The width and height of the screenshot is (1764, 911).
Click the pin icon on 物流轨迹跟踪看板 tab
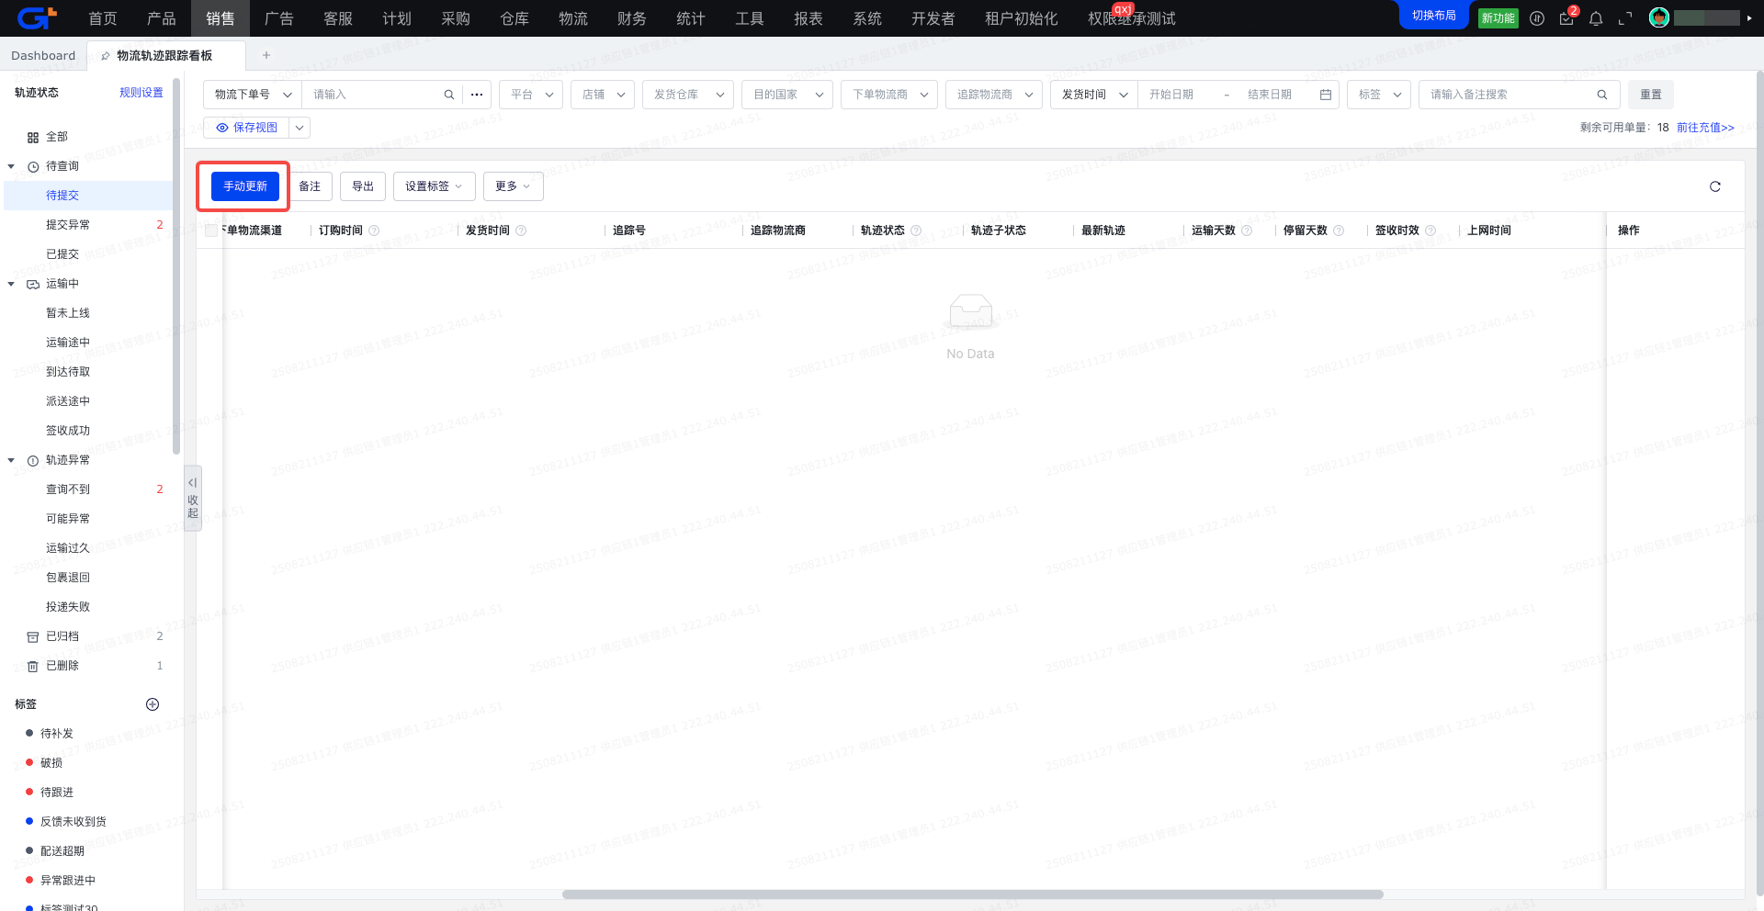(106, 56)
